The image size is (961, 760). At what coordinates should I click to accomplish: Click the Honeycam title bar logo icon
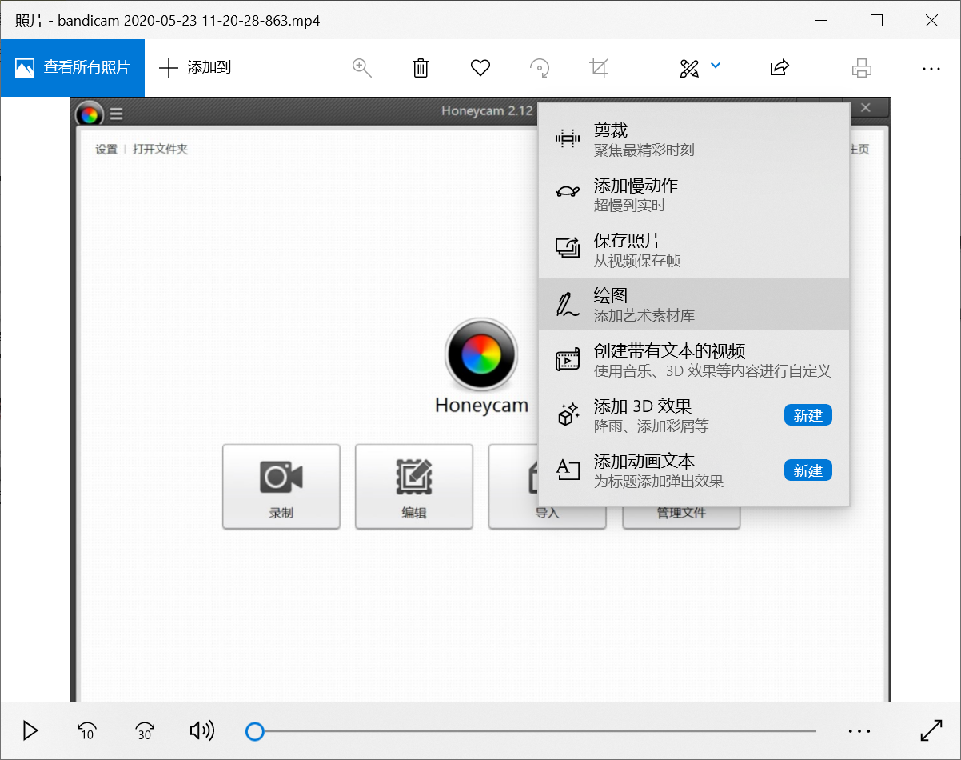click(90, 114)
